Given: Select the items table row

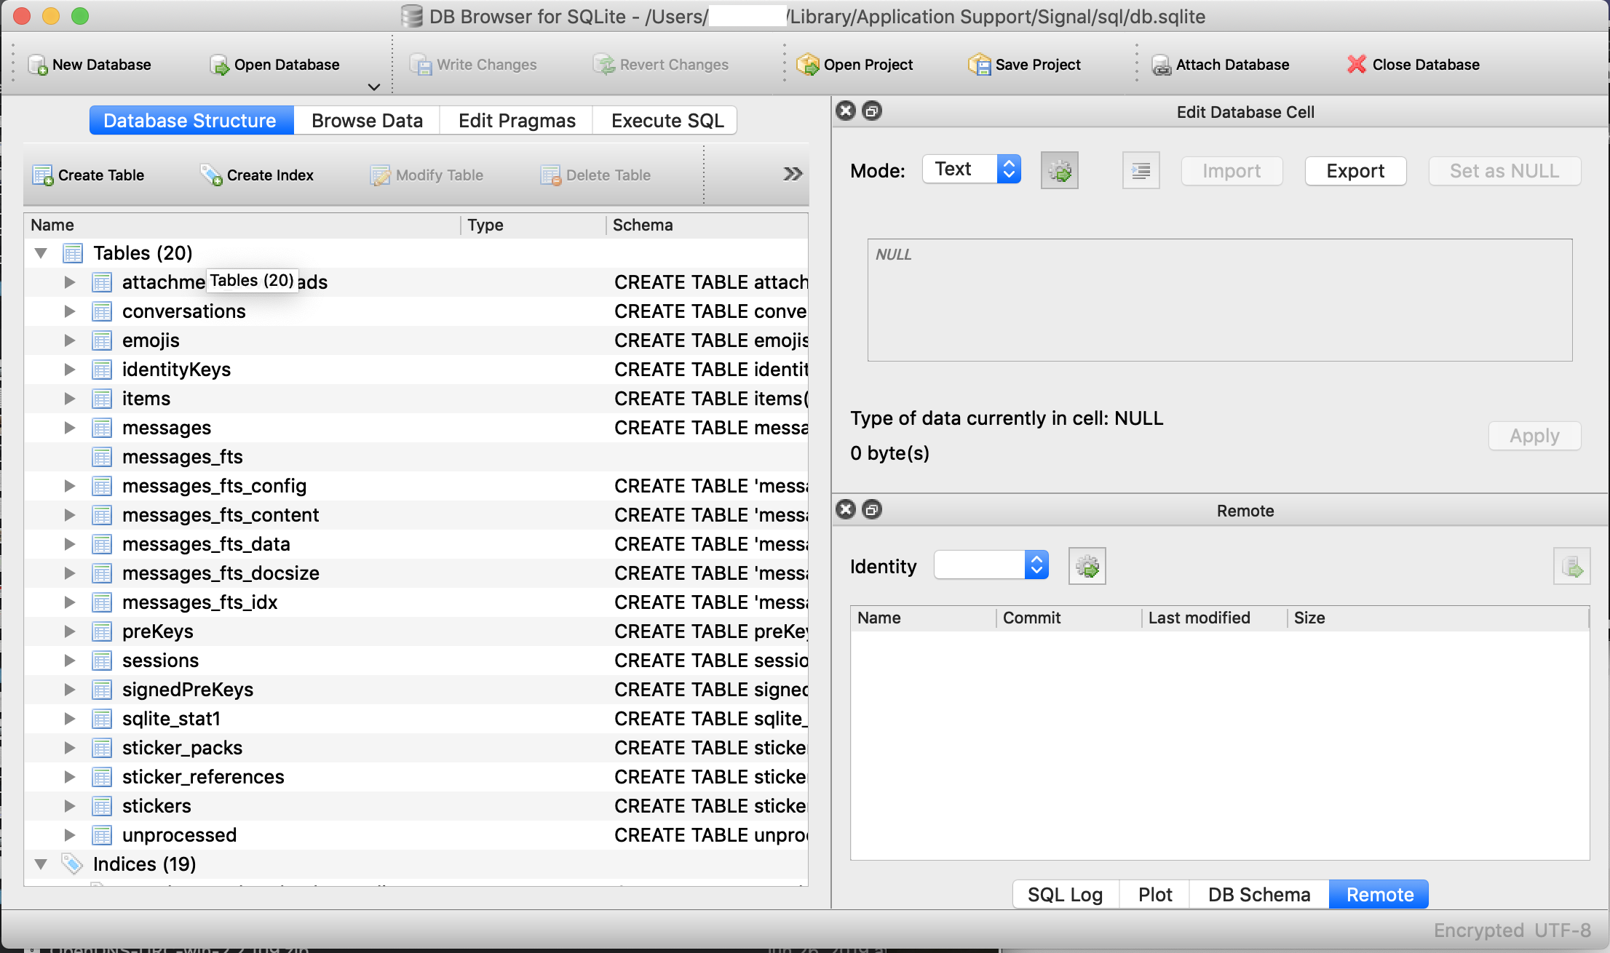Looking at the screenshot, I should (x=416, y=399).
